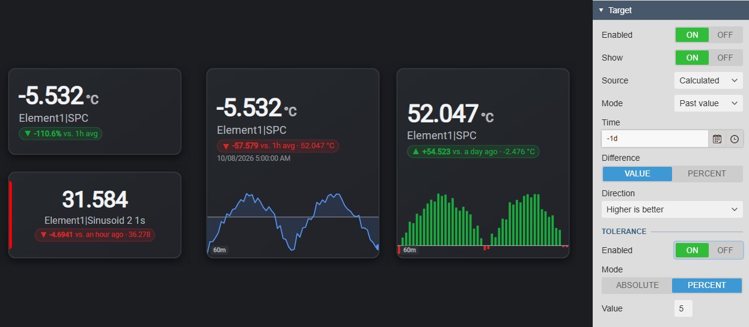Click the TOLERANCE section heading
The width and height of the screenshot is (749, 327).
pos(624,231)
